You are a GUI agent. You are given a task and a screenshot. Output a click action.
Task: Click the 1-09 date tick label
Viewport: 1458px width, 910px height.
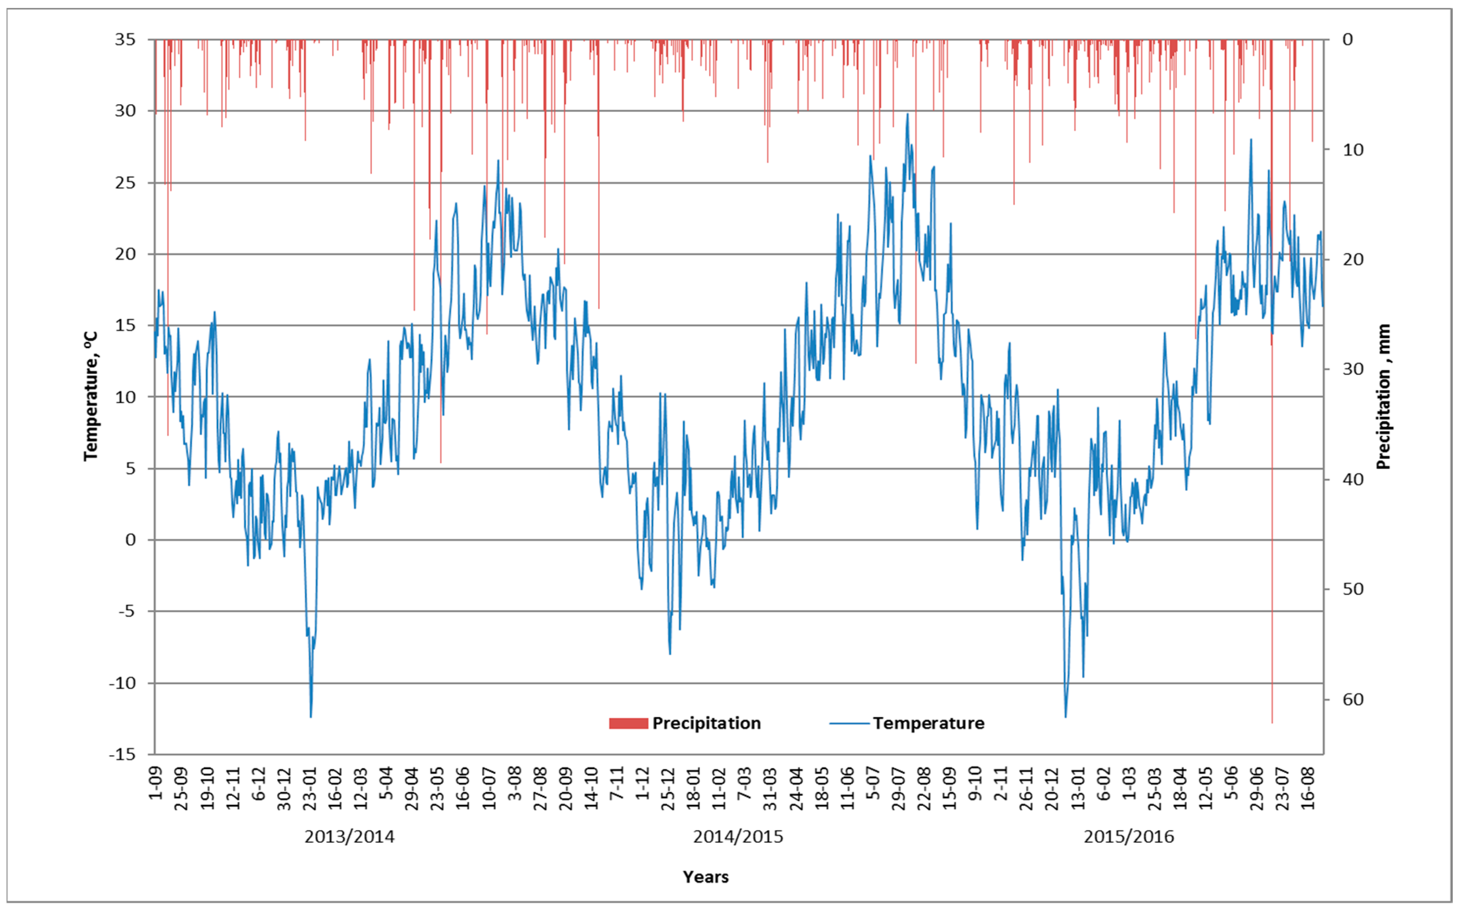tap(156, 782)
